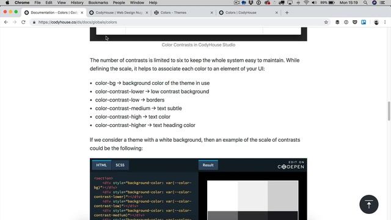Click the medium light gray swatch in Result
This screenshot has height=220, width=391.
(283, 196)
